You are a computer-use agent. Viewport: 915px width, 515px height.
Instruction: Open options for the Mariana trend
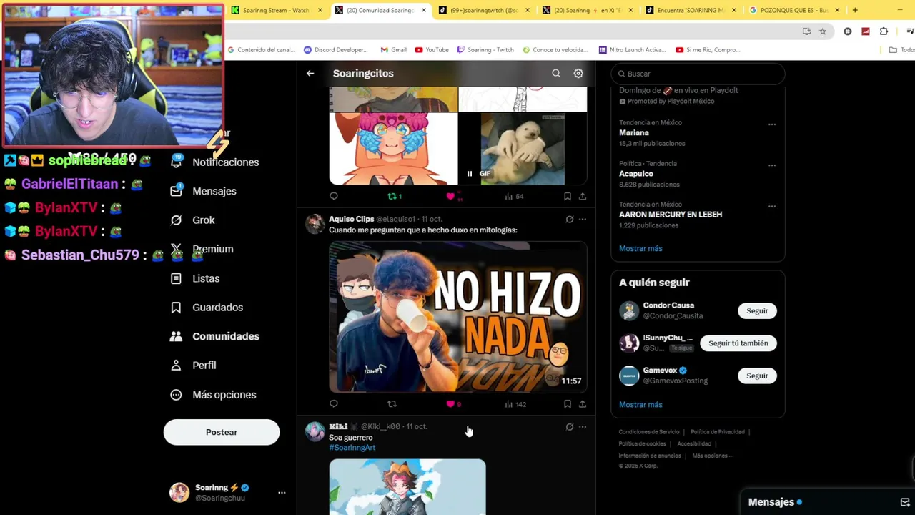click(772, 124)
